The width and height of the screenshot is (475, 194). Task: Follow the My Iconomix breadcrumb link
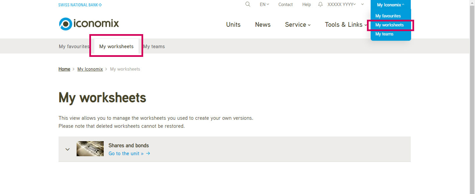[x=90, y=69]
